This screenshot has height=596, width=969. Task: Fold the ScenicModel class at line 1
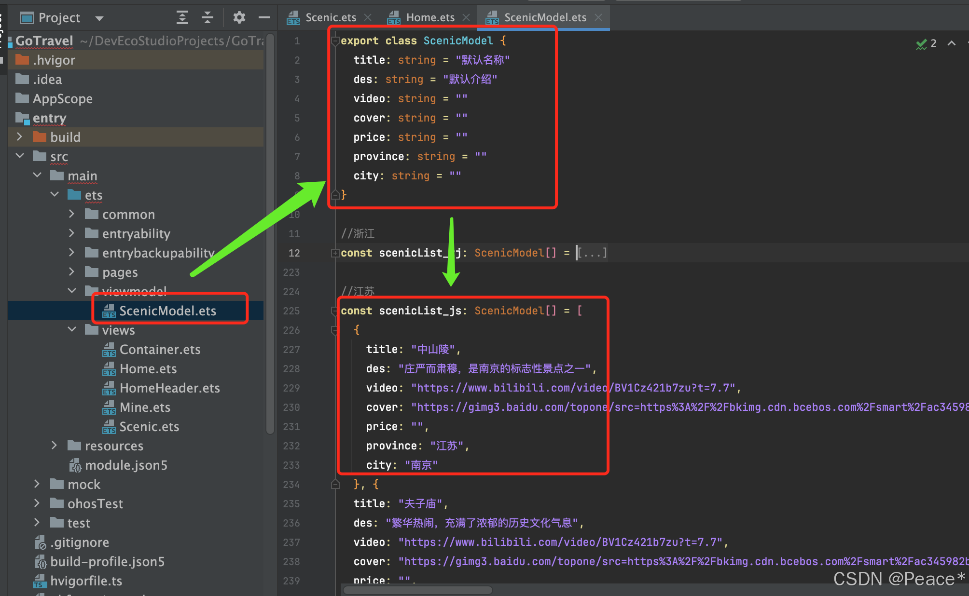point(335,41)
